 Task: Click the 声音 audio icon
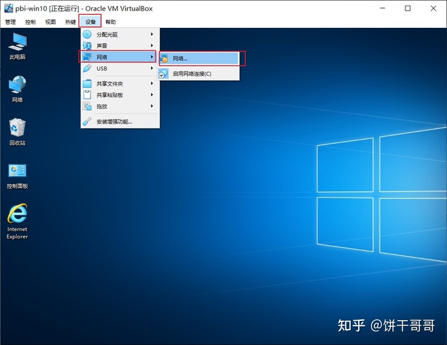point(87,45)
